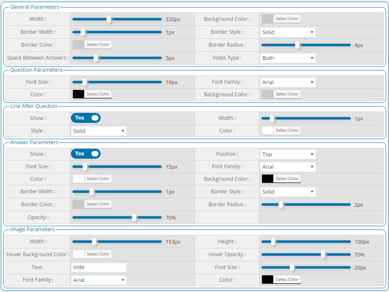
Task: Click Image Parameters text Color swatch
Action: (x=267, y=280)
